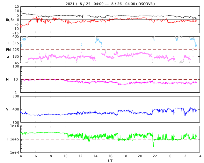Click the '18' hour tick label on UT axis
Screen dimensions: 204x163
[x=125, y=156]
